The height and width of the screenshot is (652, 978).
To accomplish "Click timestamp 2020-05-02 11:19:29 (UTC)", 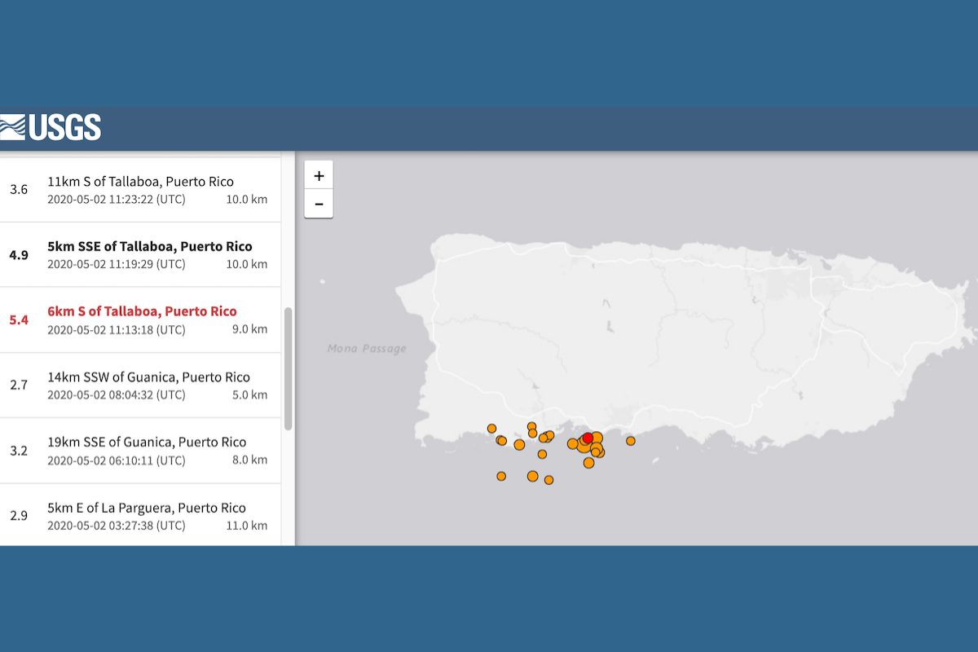I will 117,264.
